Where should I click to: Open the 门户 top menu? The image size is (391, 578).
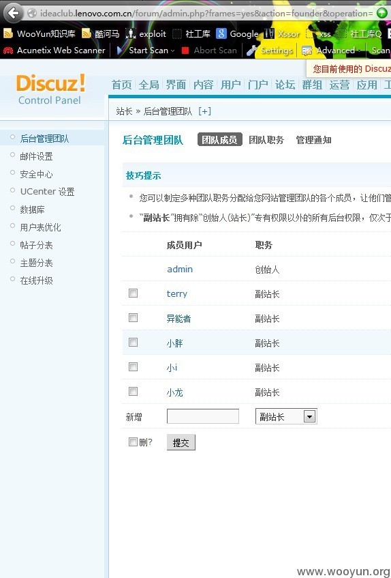(x=257, y=85)
